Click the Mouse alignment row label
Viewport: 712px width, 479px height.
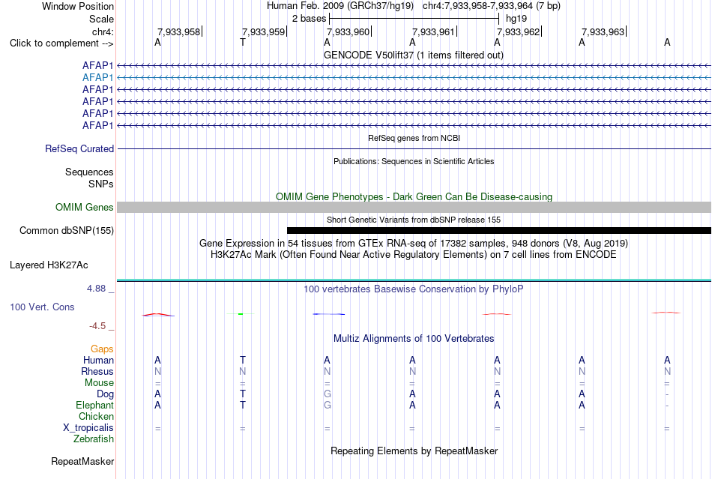(x=99, y=383)
